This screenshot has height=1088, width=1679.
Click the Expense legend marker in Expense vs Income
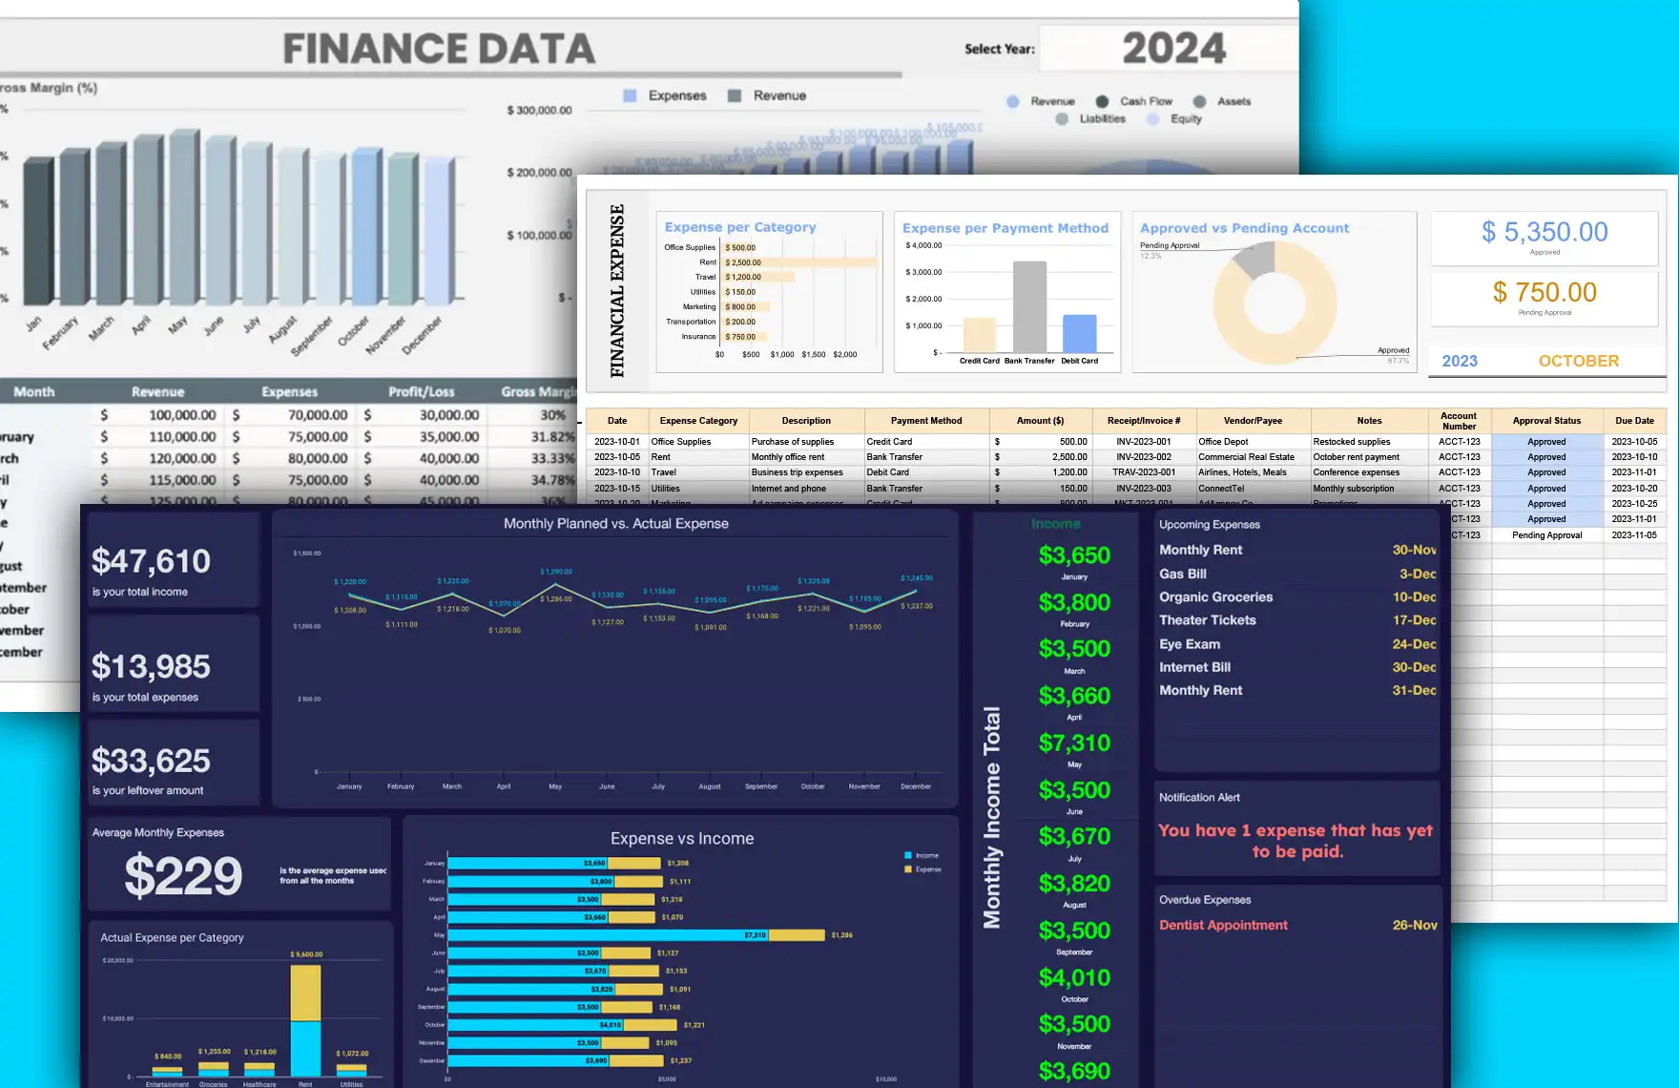908,869
